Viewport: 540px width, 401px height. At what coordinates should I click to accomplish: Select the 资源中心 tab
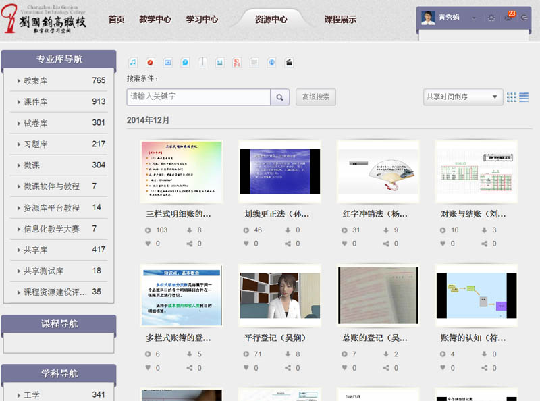coord(271,20)
